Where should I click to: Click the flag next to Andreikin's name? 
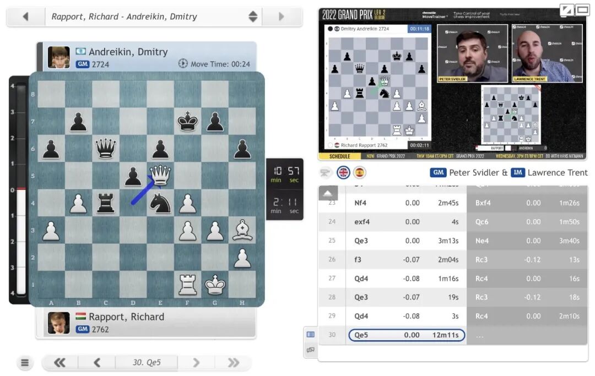pyautogui.click(x=80, y=51)
